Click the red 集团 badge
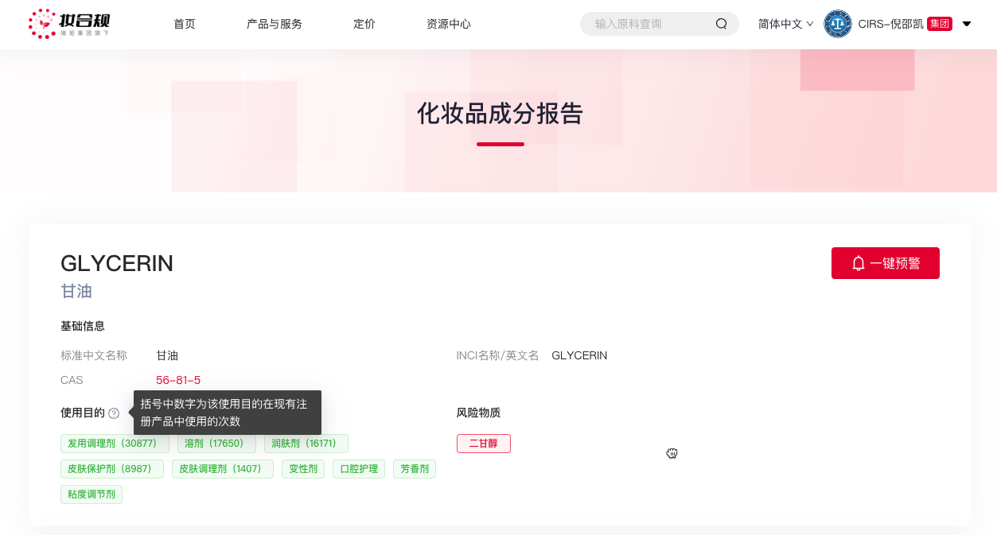Screen dimensions: 997x535 pyautogui.click(x=939, y=24)
